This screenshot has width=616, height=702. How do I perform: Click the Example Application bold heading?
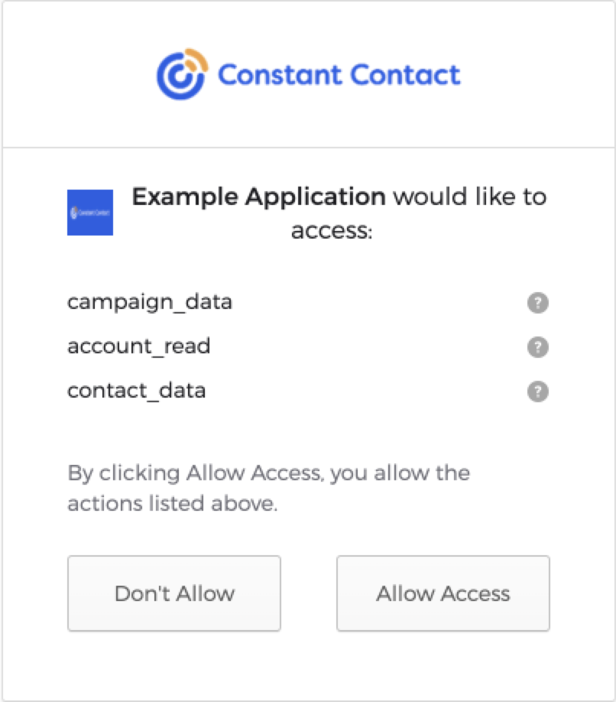tap(258, 197)
